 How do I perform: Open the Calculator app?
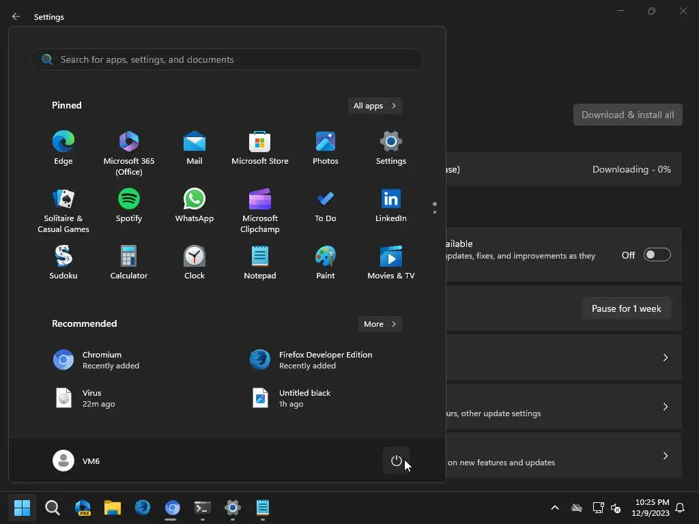(x=129, y=263)
